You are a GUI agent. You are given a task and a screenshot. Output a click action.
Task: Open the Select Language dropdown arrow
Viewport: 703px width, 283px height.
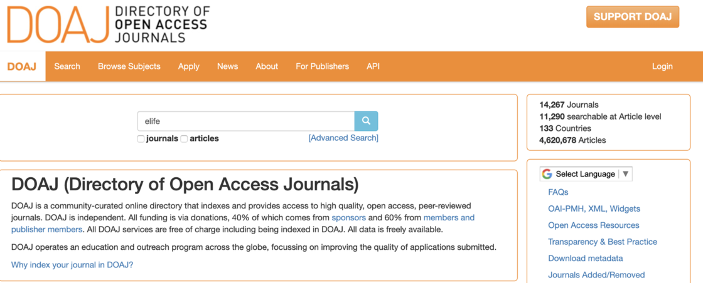(x=625, y=174)
